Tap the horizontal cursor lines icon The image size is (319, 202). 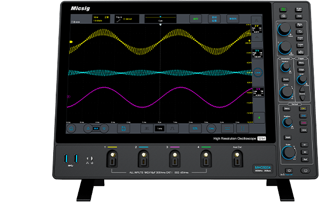[227, 129]
